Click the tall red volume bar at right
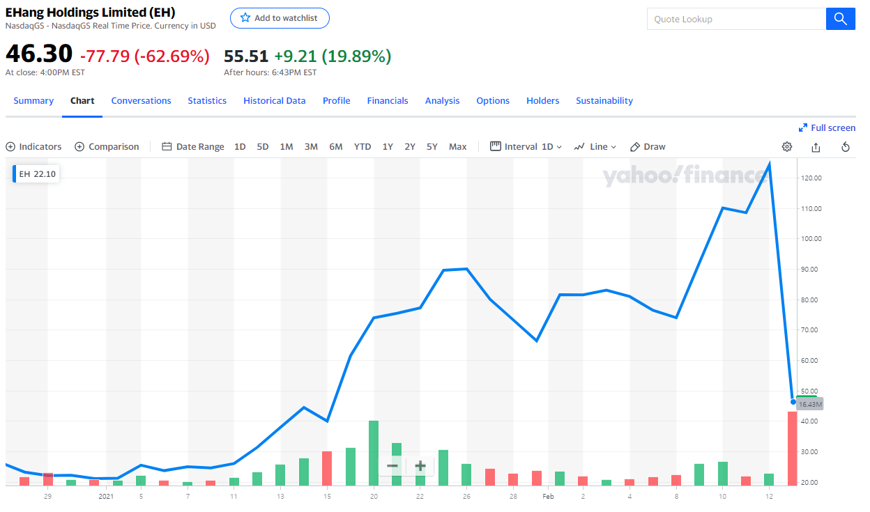The image size is (870, 512). tap(793, 448)
